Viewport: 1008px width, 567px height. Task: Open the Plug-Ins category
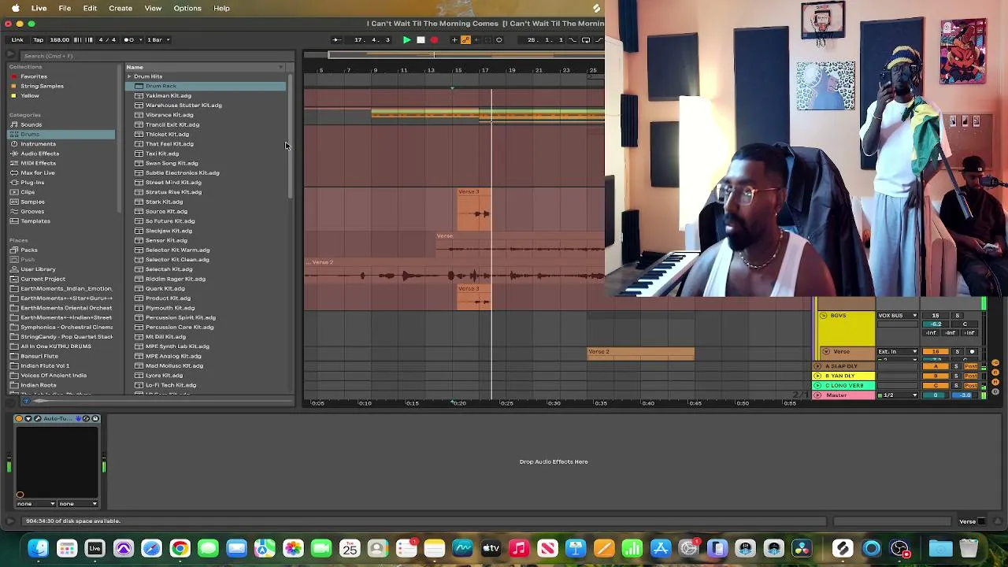point(32,183)
